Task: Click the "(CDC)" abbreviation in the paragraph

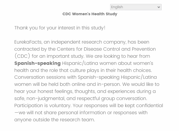Action: tap(22, 56)
